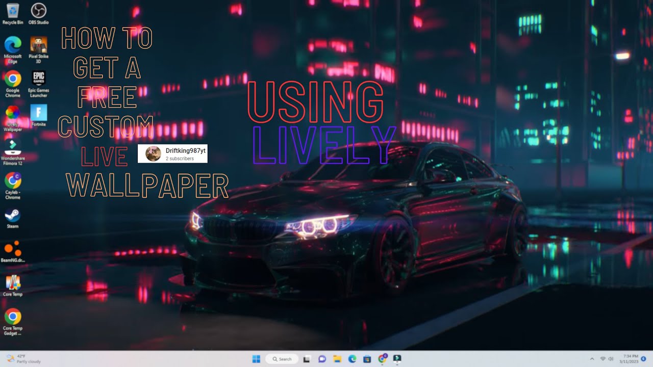
Task: Open the Recycle Bin desktop icon
Action: coord(13,14)
